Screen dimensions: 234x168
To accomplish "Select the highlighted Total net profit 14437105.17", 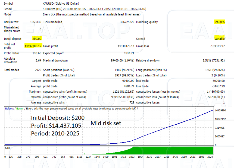I will pyautogui.click(x=34, y=46).
